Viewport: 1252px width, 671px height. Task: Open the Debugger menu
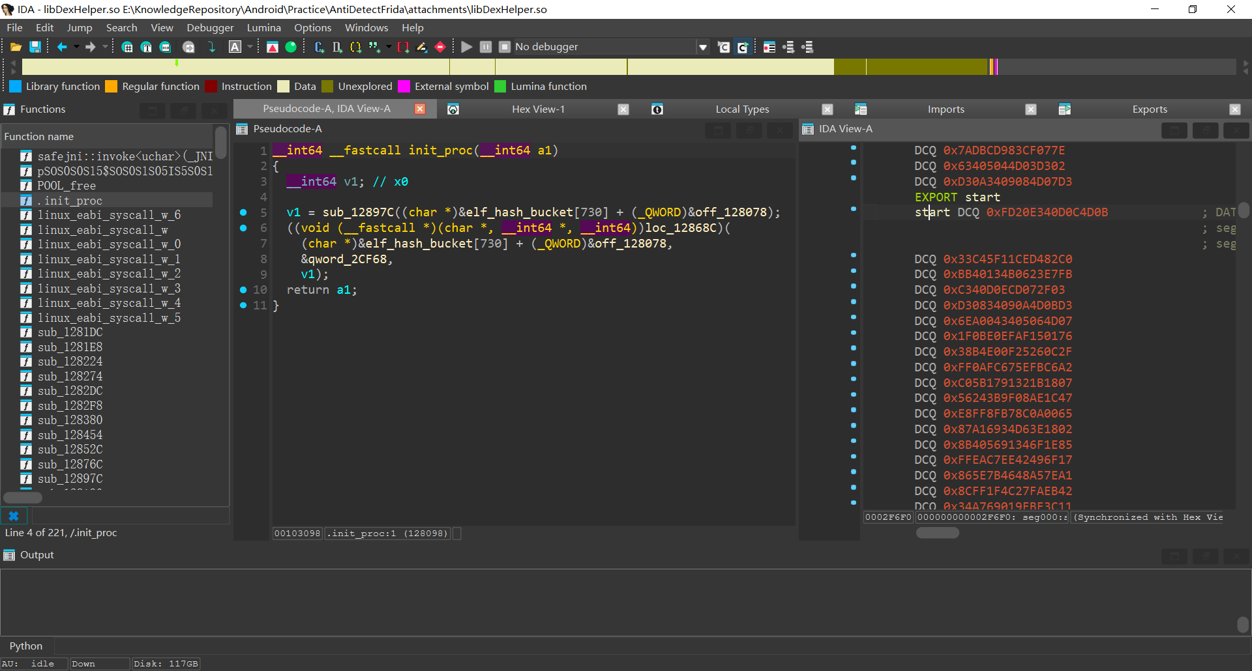coord(210,28)
